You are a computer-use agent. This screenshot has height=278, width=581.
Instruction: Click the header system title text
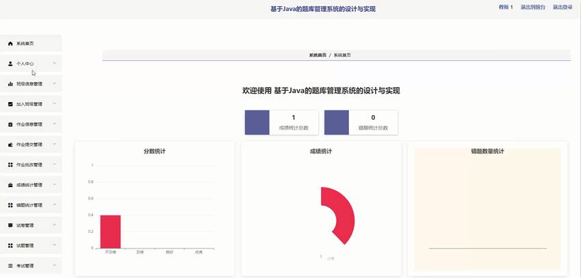pyautogui.click(x=323, y=10)
